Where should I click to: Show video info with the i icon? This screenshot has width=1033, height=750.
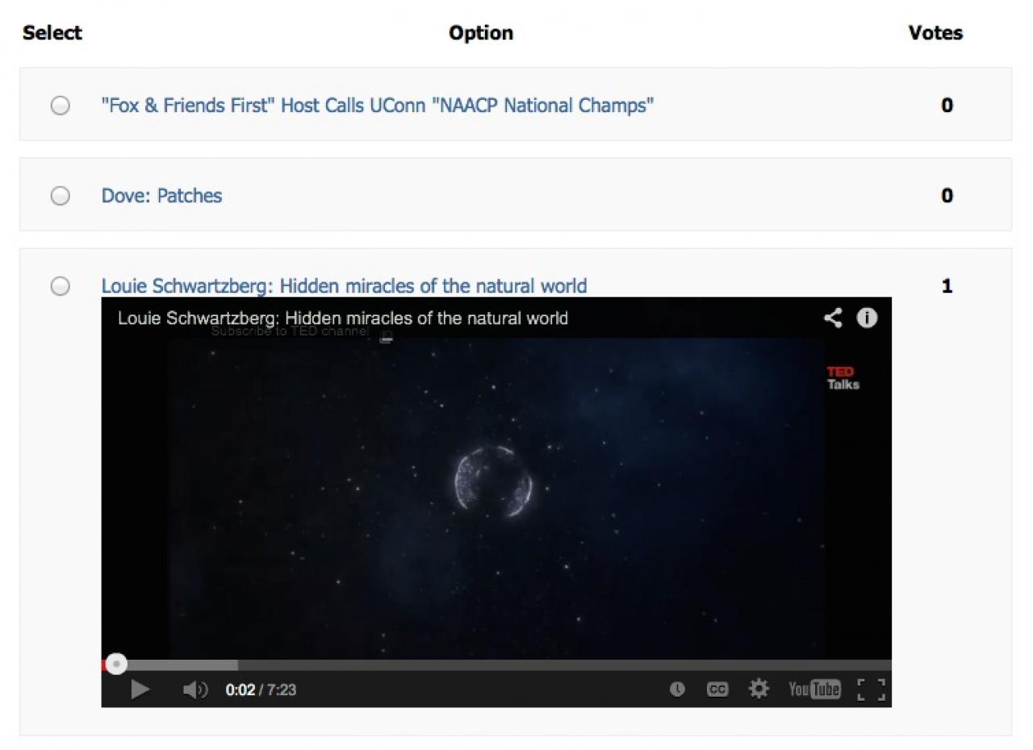867,318
